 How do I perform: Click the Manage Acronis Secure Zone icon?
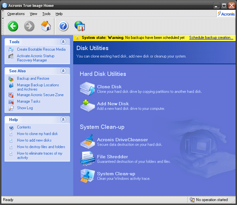11,95
